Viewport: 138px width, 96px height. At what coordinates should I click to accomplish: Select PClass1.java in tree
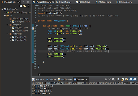tap(21, 37)
